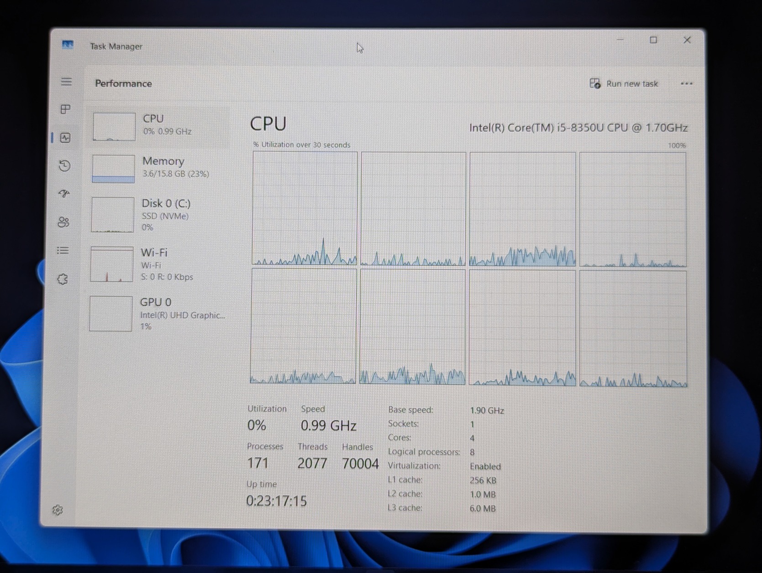This screenshot has width=762, height=573.
Task: Open the Details page icon
Action: 63,250
